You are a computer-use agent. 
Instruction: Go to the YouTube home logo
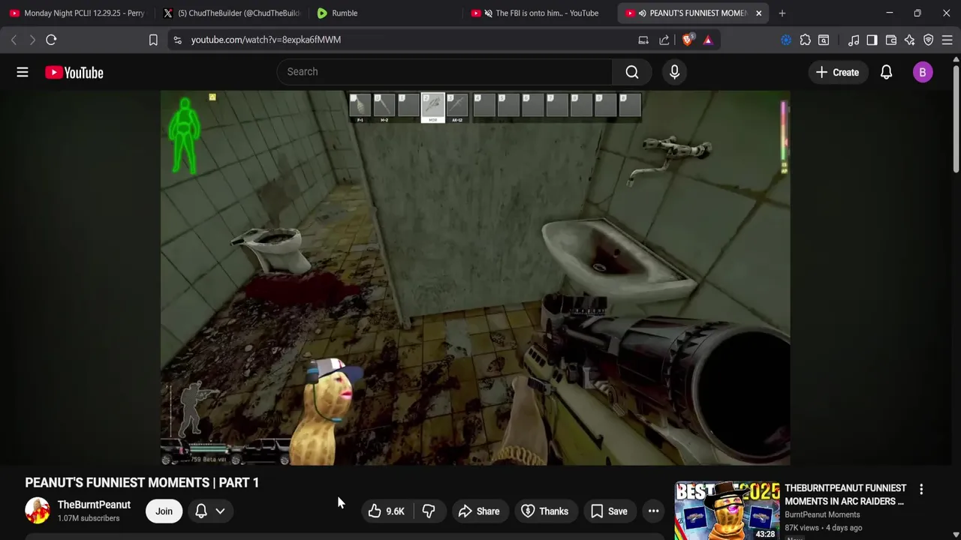point(74,72)
